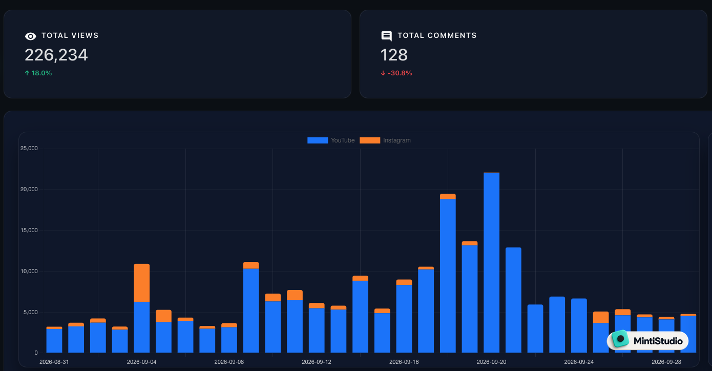This screenshot has width=712, height=371.
Task: Click the 2026-09-04 x-axis label
Action: pos(142,362)
